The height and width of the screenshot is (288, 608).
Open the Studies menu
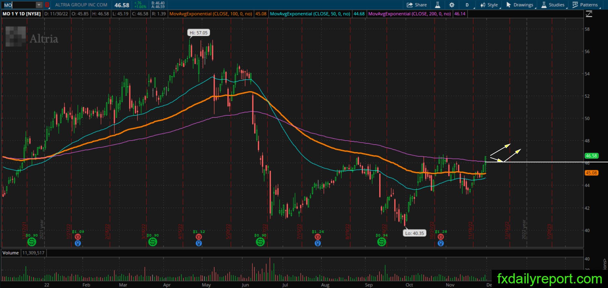tap(553, 5)
